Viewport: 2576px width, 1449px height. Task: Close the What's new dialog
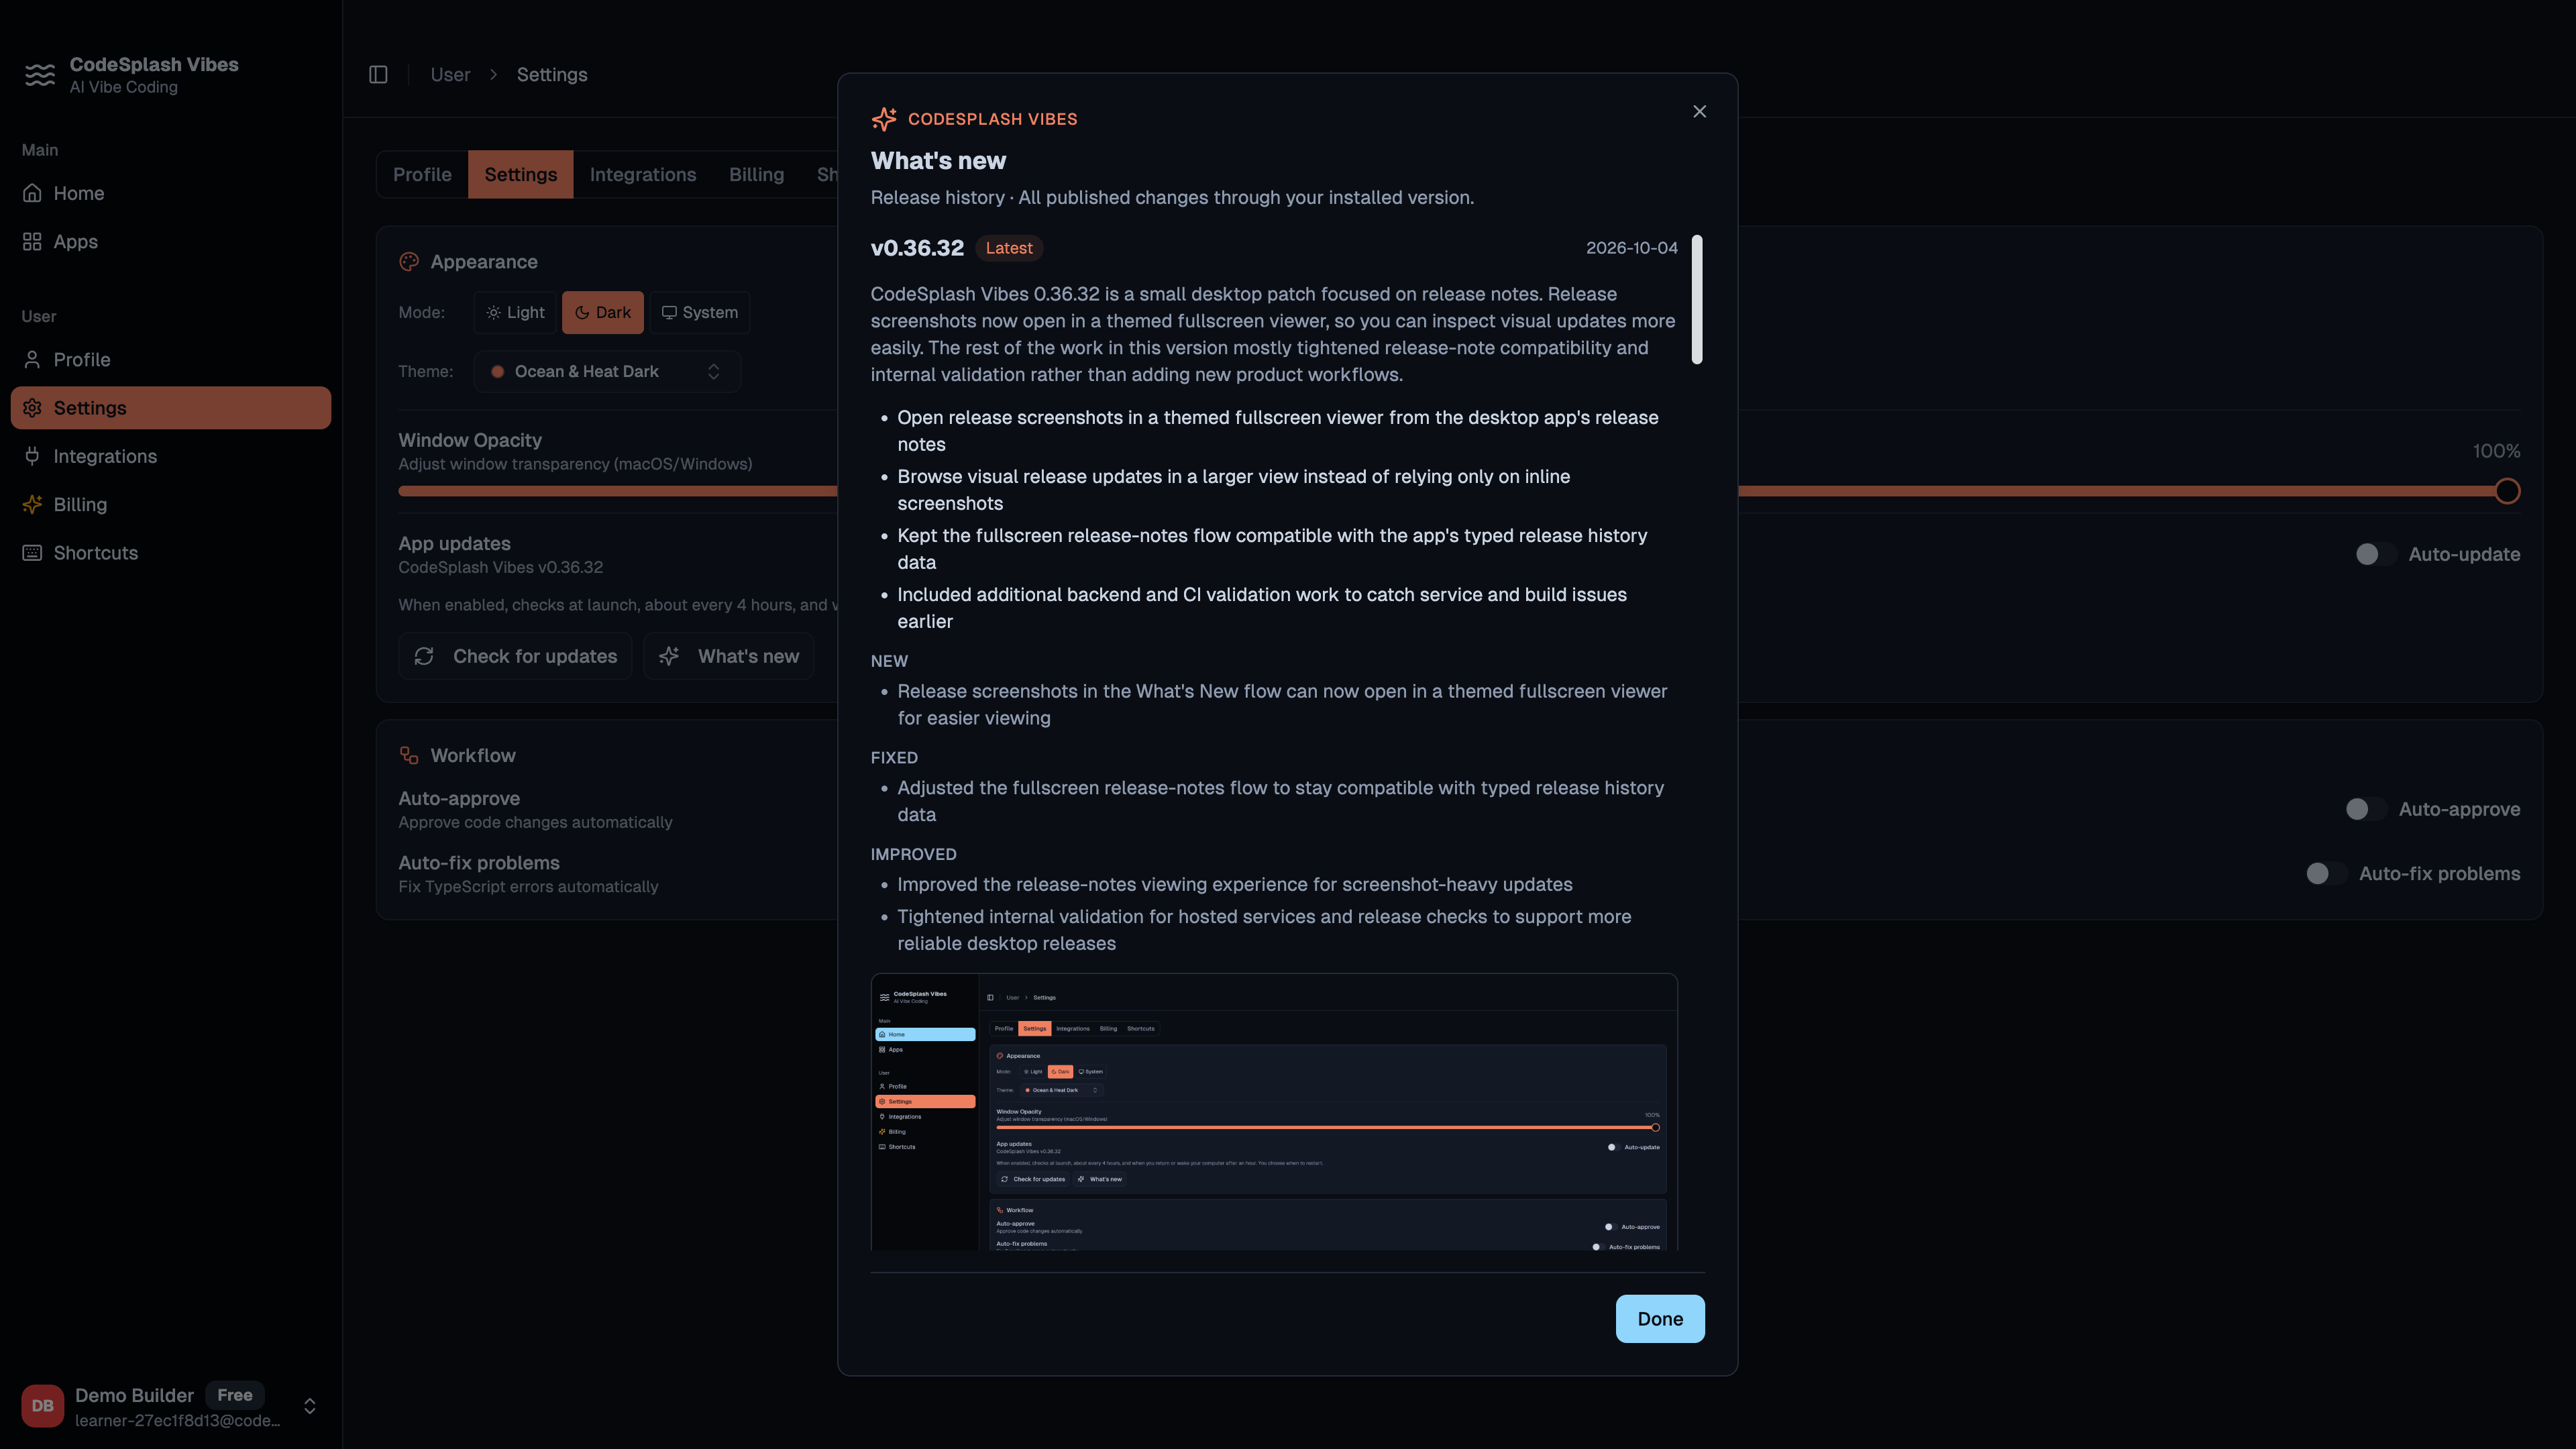coord(1699,112)
